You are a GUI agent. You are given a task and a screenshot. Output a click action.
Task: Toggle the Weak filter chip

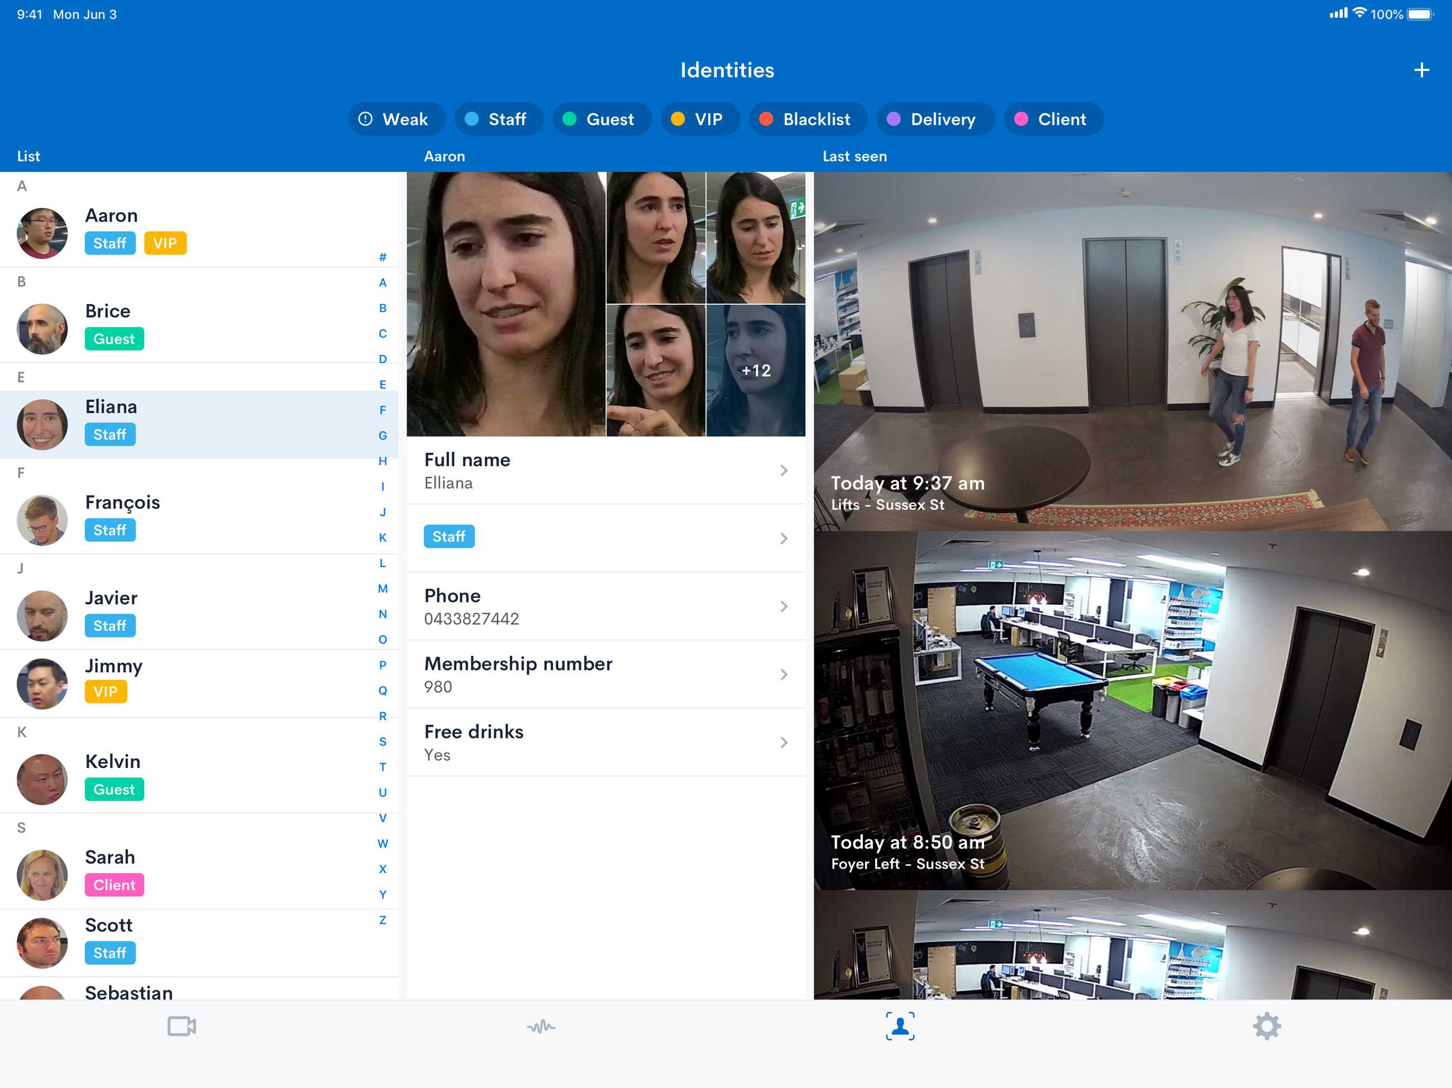coord(397,119)
